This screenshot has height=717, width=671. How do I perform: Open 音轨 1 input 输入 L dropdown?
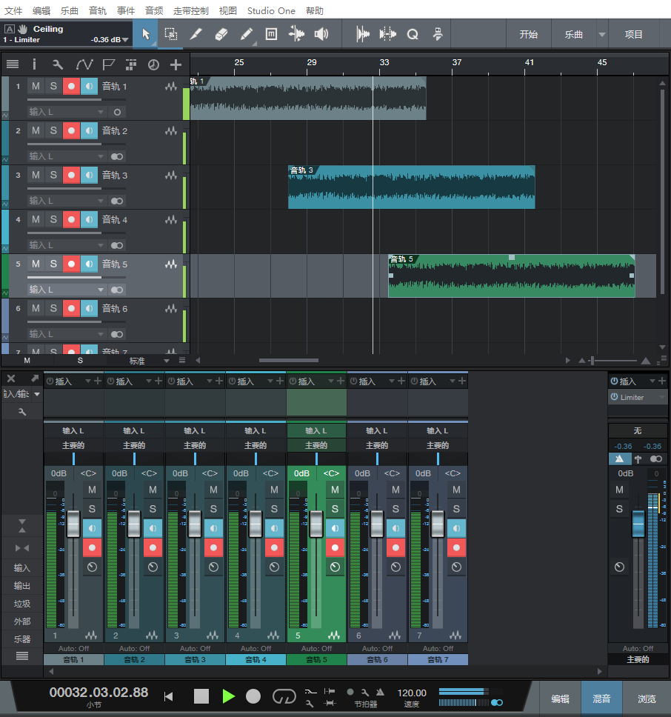pos(66,112)
